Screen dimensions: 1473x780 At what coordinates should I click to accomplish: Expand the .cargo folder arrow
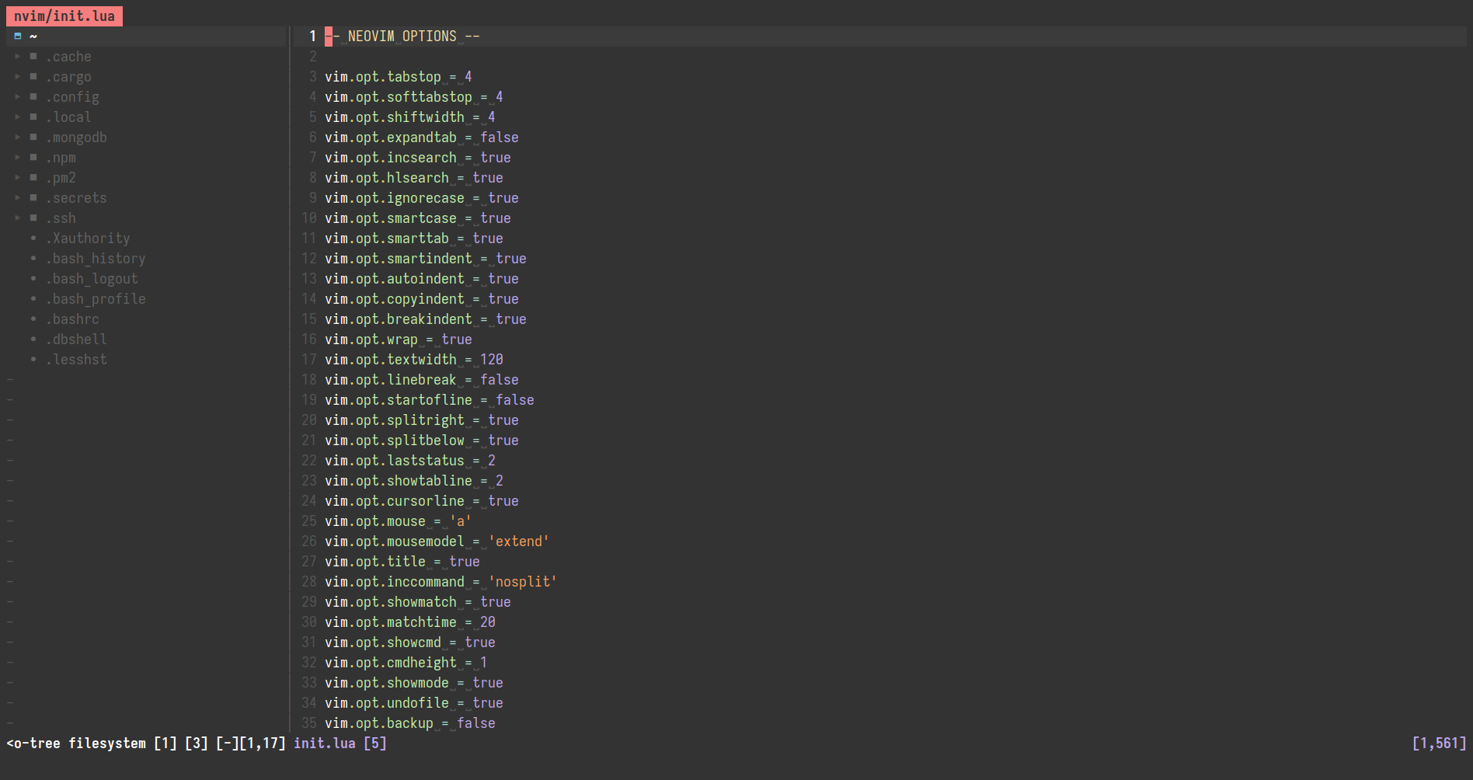pyautogui.click(x=18, y=76)
